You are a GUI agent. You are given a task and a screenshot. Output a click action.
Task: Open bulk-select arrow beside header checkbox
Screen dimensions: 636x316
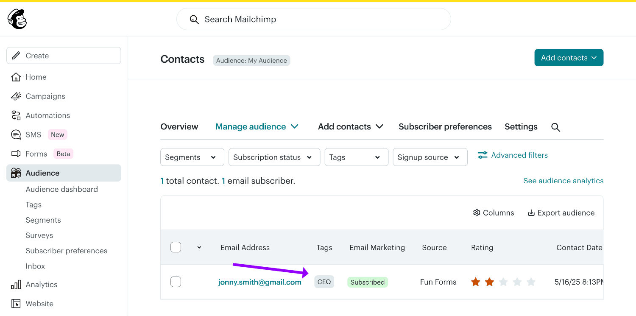pyautogui.click(x=199, y=248)
